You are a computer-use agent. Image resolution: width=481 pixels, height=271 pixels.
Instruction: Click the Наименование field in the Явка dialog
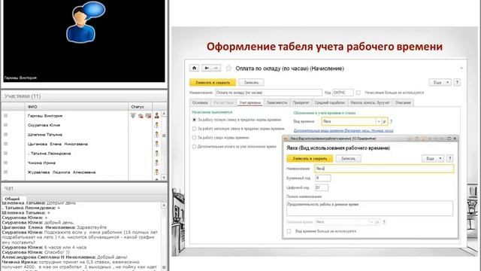tap(384, 169)
